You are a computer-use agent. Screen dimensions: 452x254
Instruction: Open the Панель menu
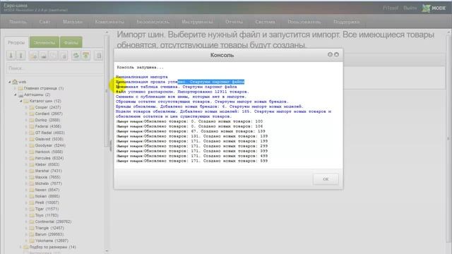click(18, 22)
